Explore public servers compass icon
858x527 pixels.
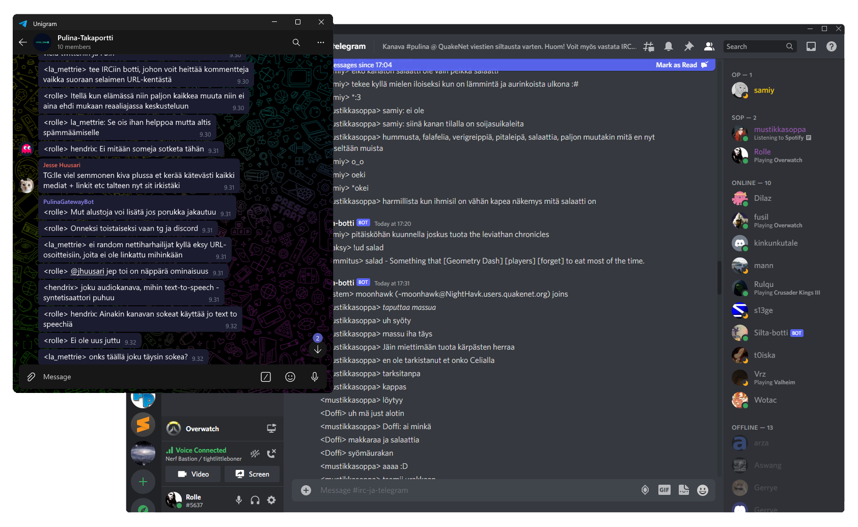point(143,506)
